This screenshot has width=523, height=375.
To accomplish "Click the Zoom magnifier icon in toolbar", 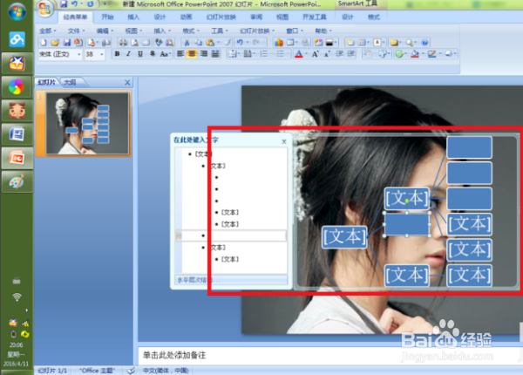I will pyautogui.click(x=410, y=43).
